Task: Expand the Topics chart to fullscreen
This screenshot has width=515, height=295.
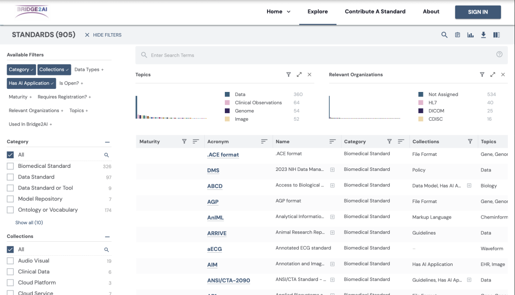Action: [299, 74]
